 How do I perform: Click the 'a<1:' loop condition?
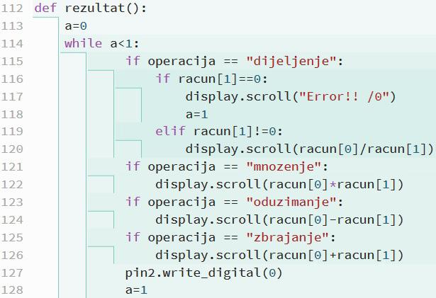point(125,44)
